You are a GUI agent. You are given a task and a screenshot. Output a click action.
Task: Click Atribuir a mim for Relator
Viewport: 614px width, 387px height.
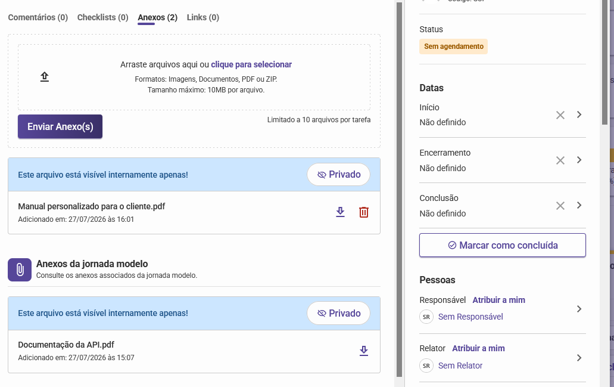click(478, 349)
